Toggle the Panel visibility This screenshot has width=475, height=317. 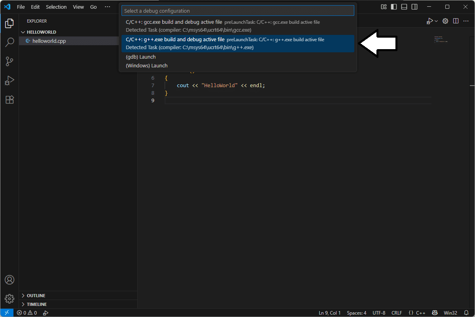pos(404,7)
